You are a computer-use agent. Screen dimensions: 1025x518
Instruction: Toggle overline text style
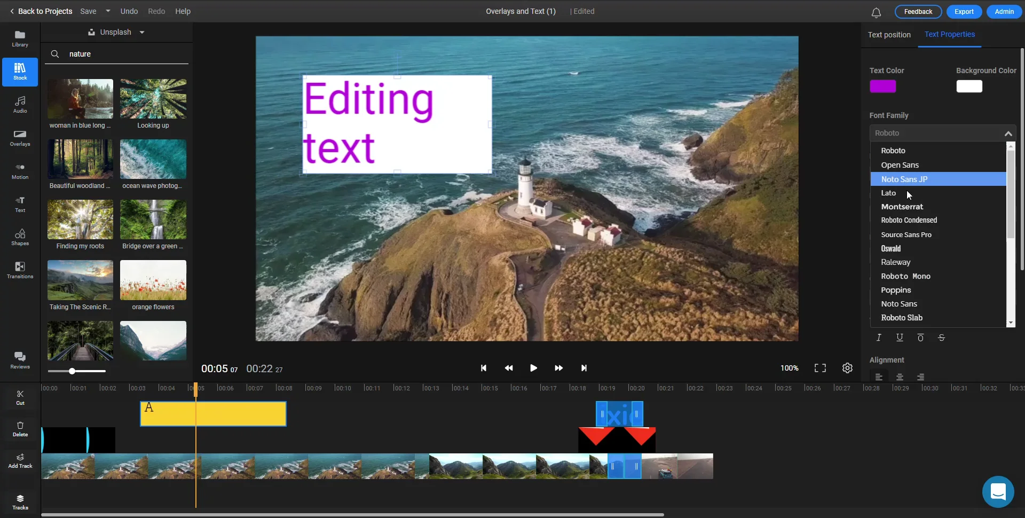click(x=920, y=338)
